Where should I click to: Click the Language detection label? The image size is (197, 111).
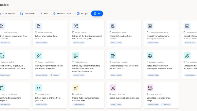pos(157,62)
